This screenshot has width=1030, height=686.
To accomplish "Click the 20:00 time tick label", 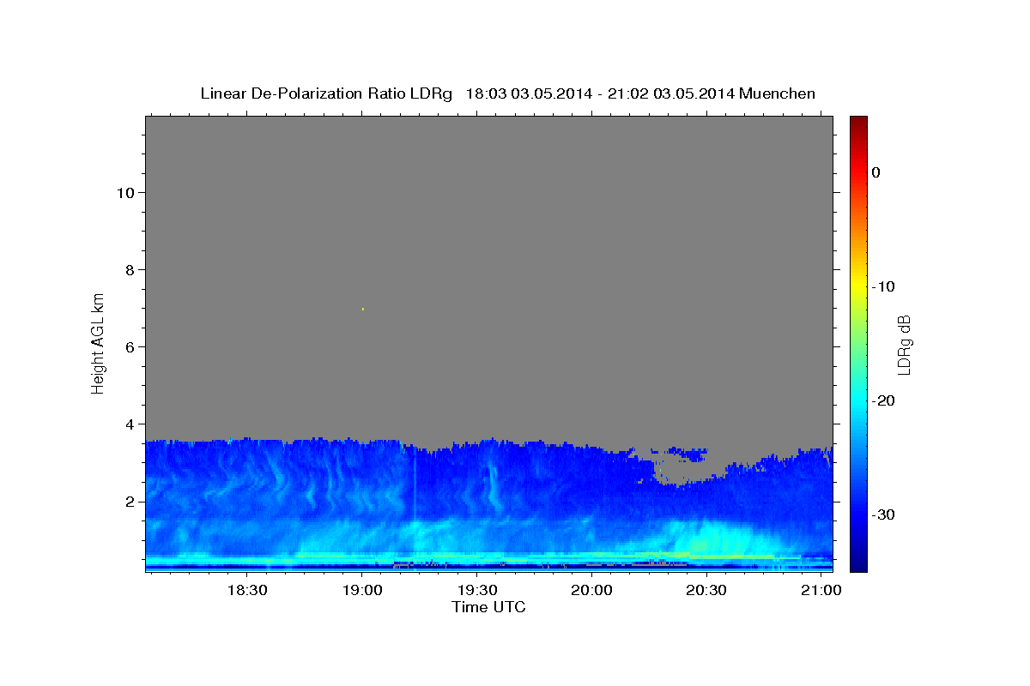I will point(592,591).
